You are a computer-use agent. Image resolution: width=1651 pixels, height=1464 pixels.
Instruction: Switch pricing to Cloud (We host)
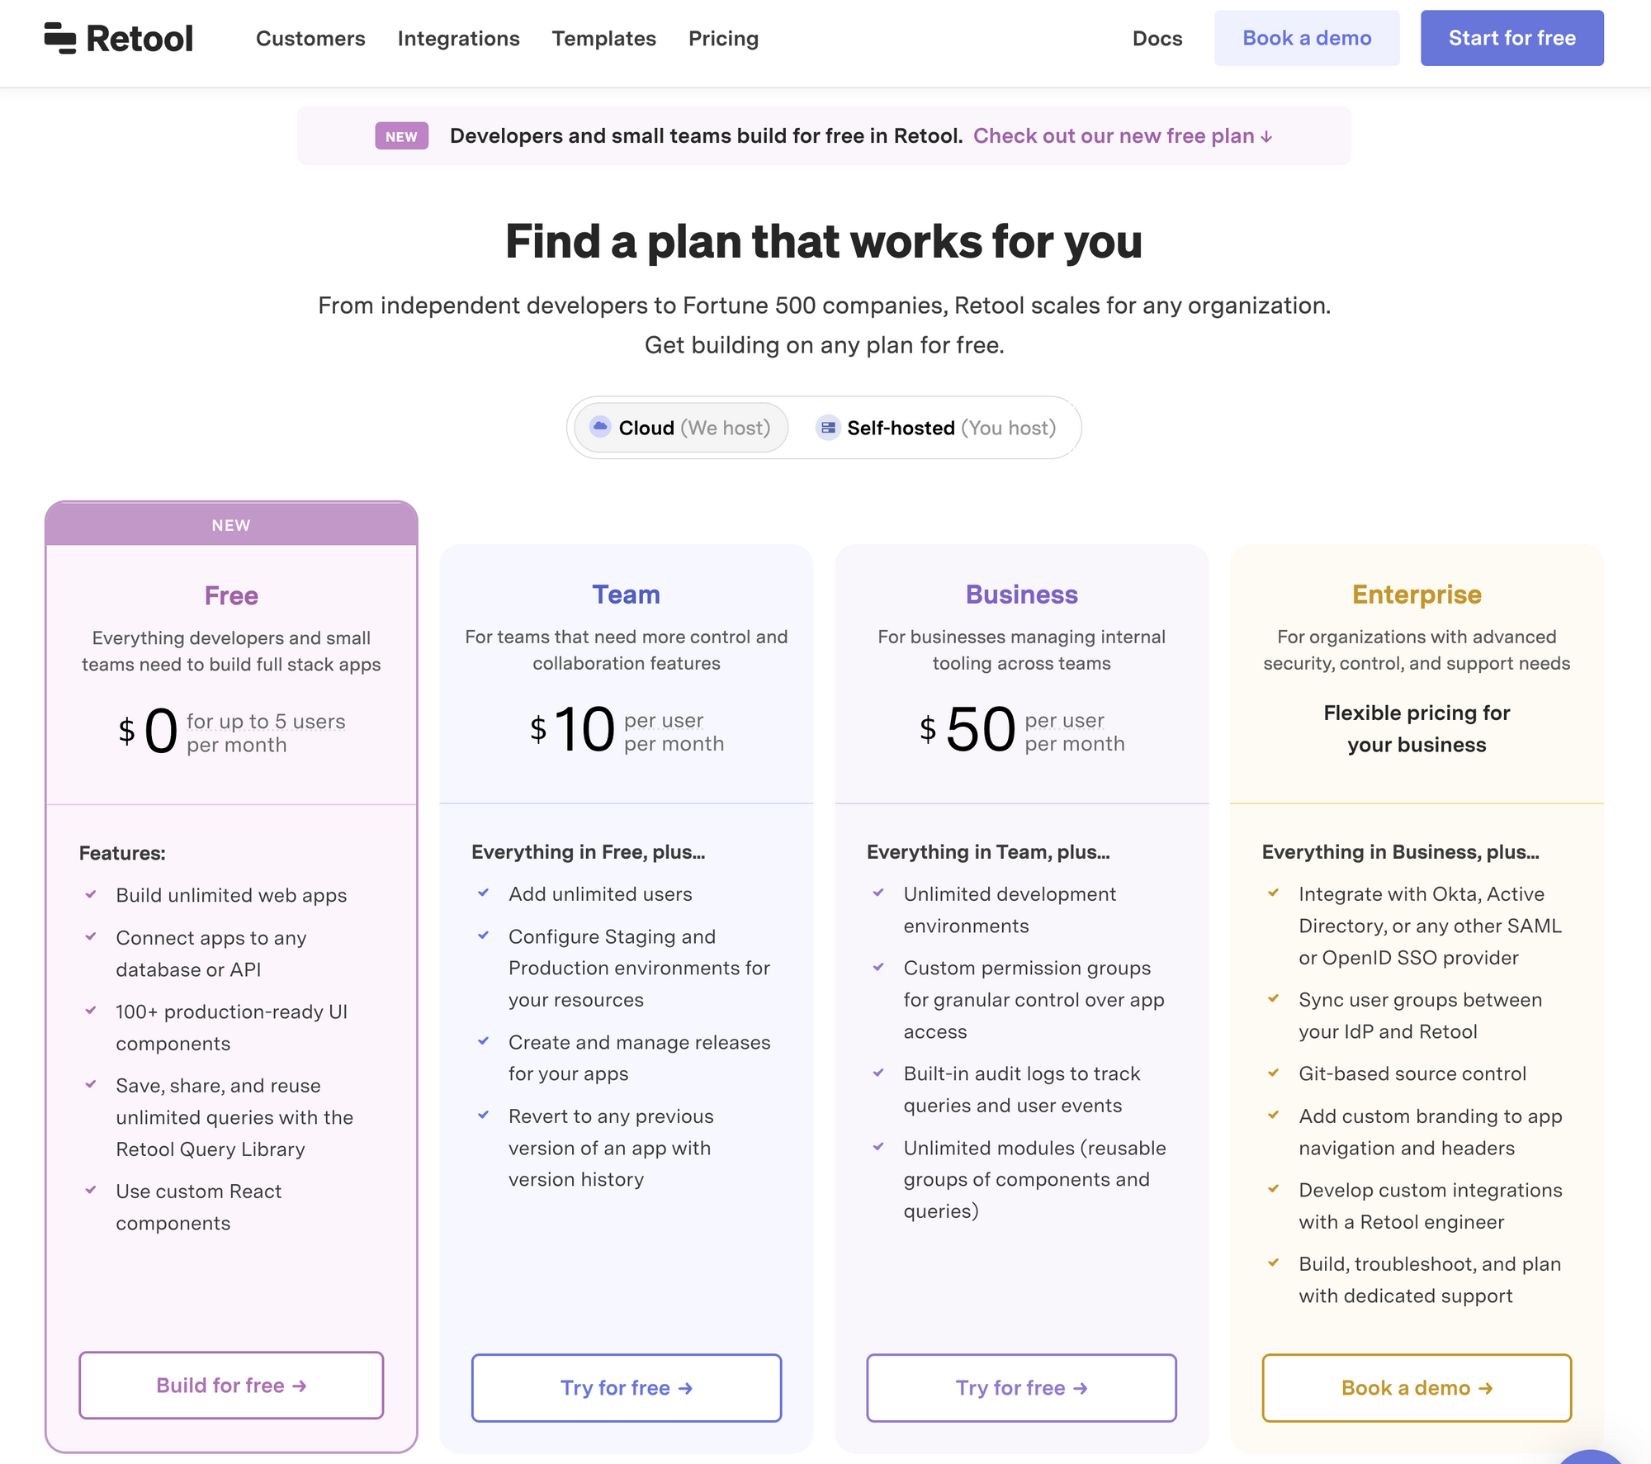click(x=681, y=428)
